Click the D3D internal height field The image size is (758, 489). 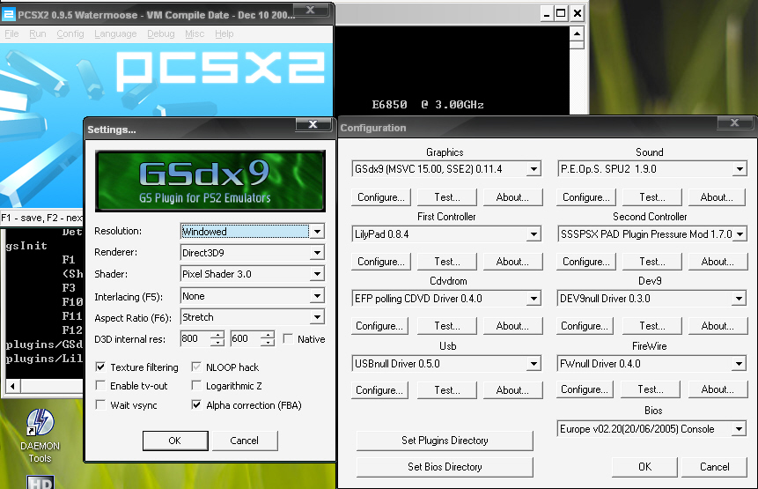(246, 338)
